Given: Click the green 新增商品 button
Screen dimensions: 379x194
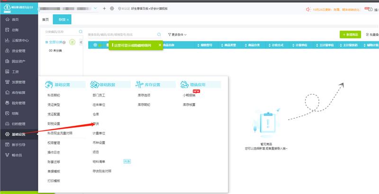Looking at the screenshot, I should click(x=350, y=35).
